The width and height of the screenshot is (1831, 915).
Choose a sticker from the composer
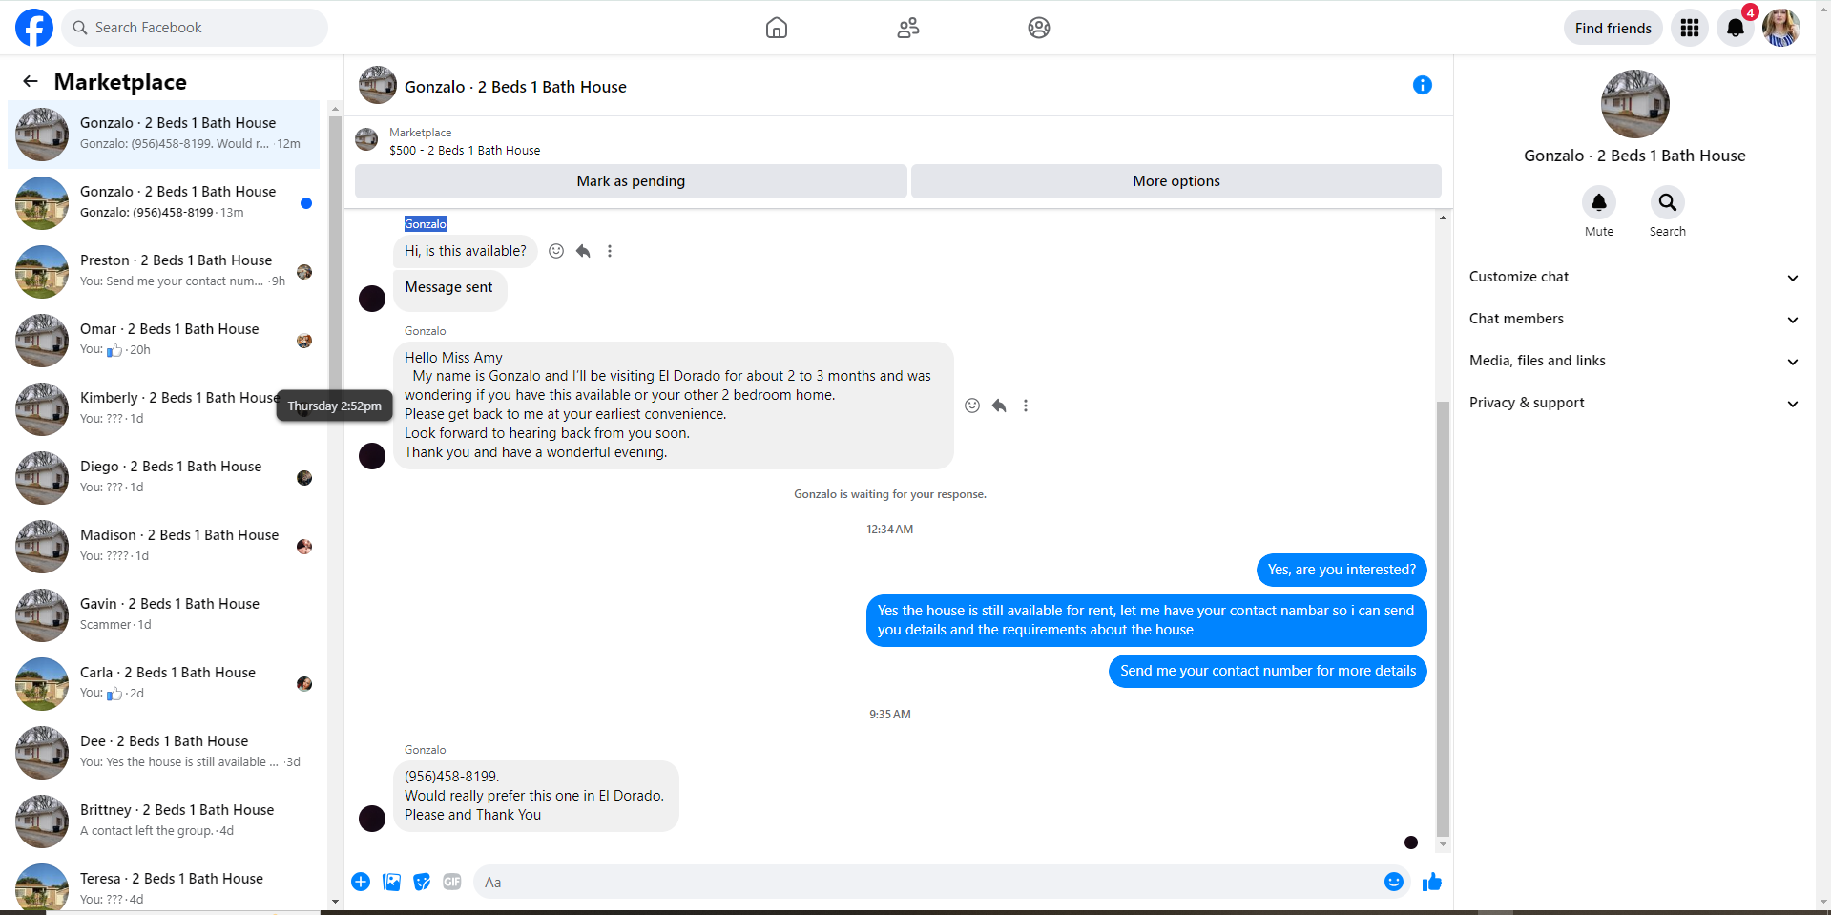422,882
